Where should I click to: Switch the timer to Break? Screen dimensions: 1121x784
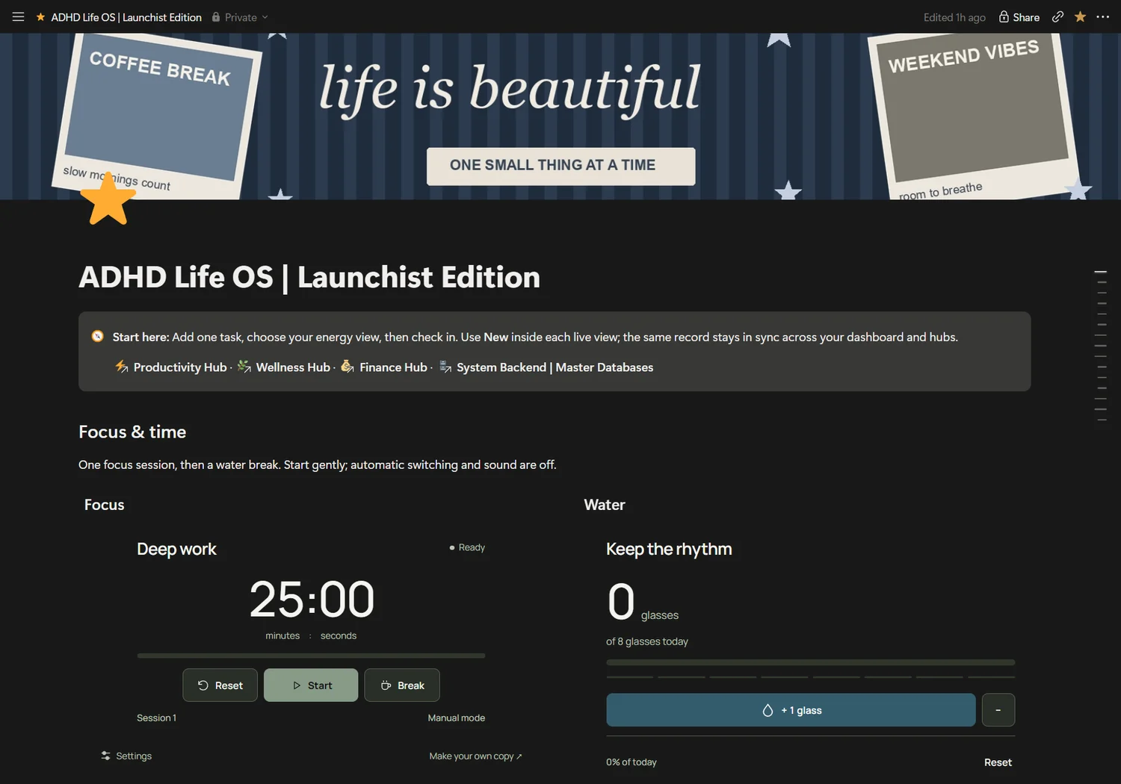click(x=402, y=685)
